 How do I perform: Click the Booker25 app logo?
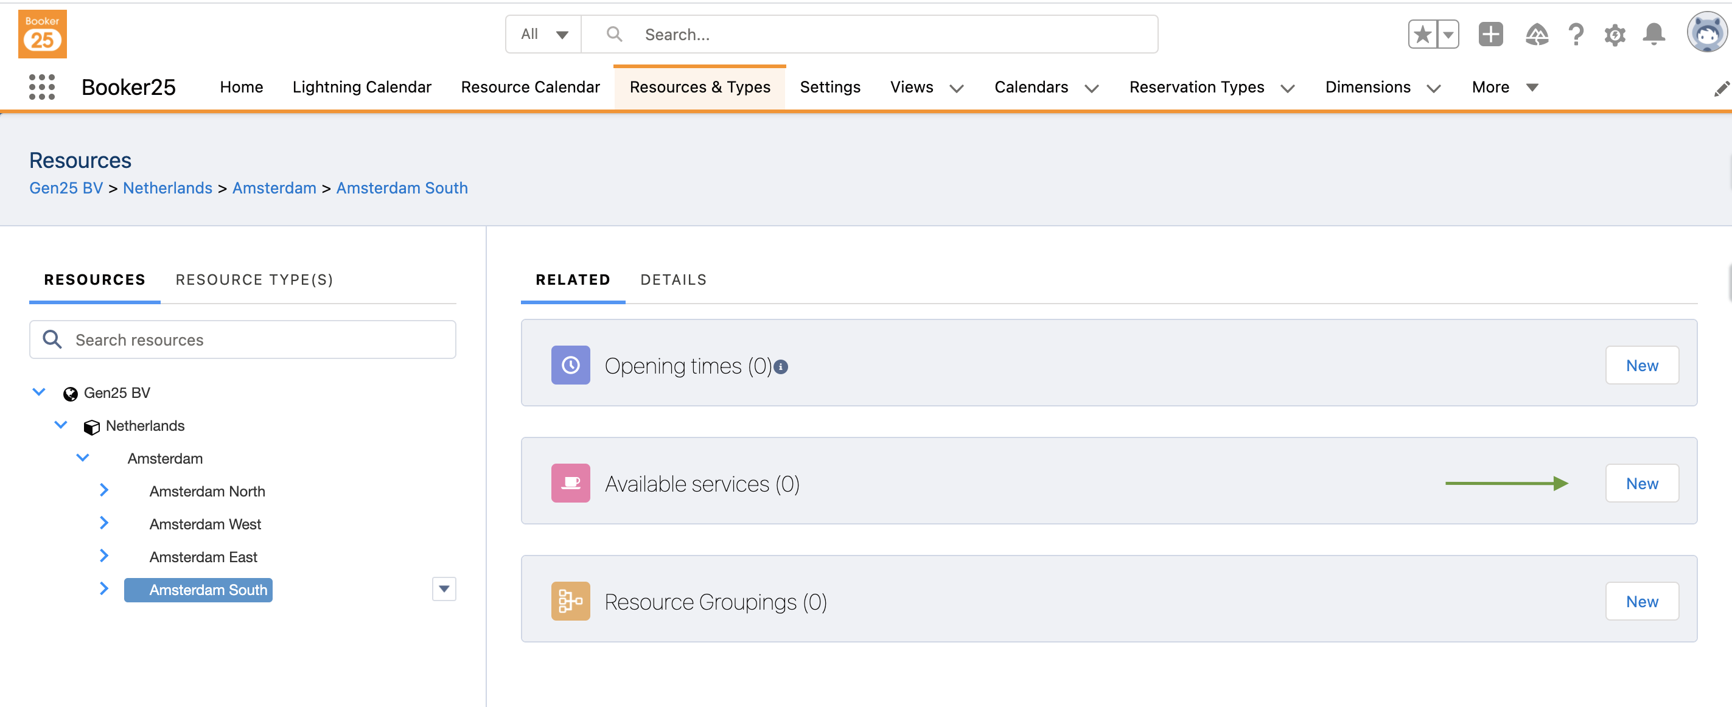[43, 34]
